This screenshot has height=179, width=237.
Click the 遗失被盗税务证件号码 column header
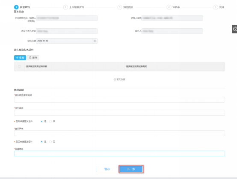[x=136, y=66]
